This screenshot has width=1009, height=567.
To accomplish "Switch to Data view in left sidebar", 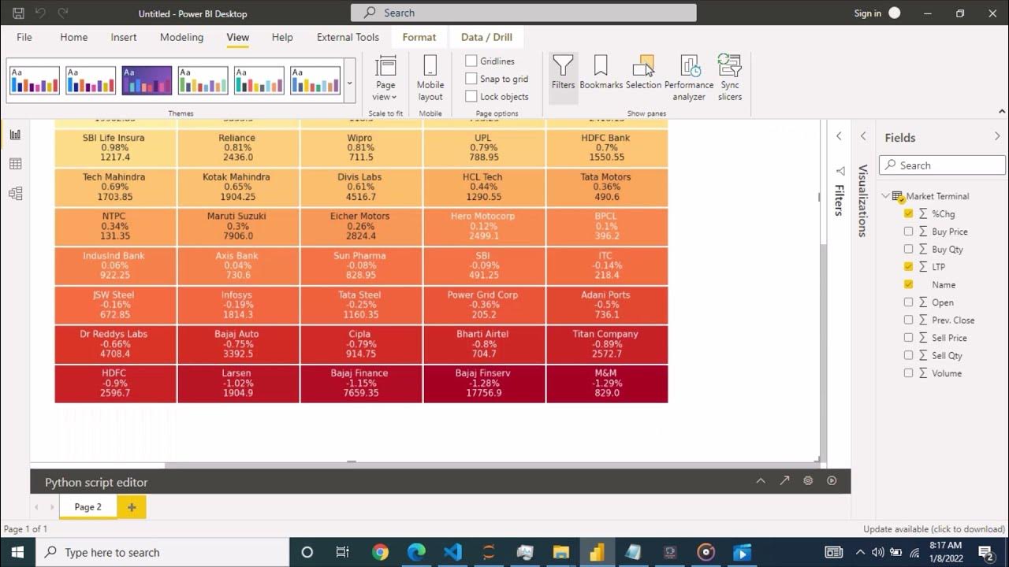I will 15,164.
